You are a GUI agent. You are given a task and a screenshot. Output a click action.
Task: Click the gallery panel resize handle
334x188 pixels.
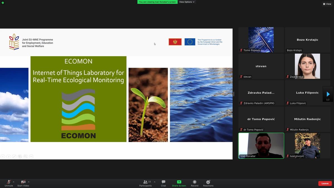(234, 94)
